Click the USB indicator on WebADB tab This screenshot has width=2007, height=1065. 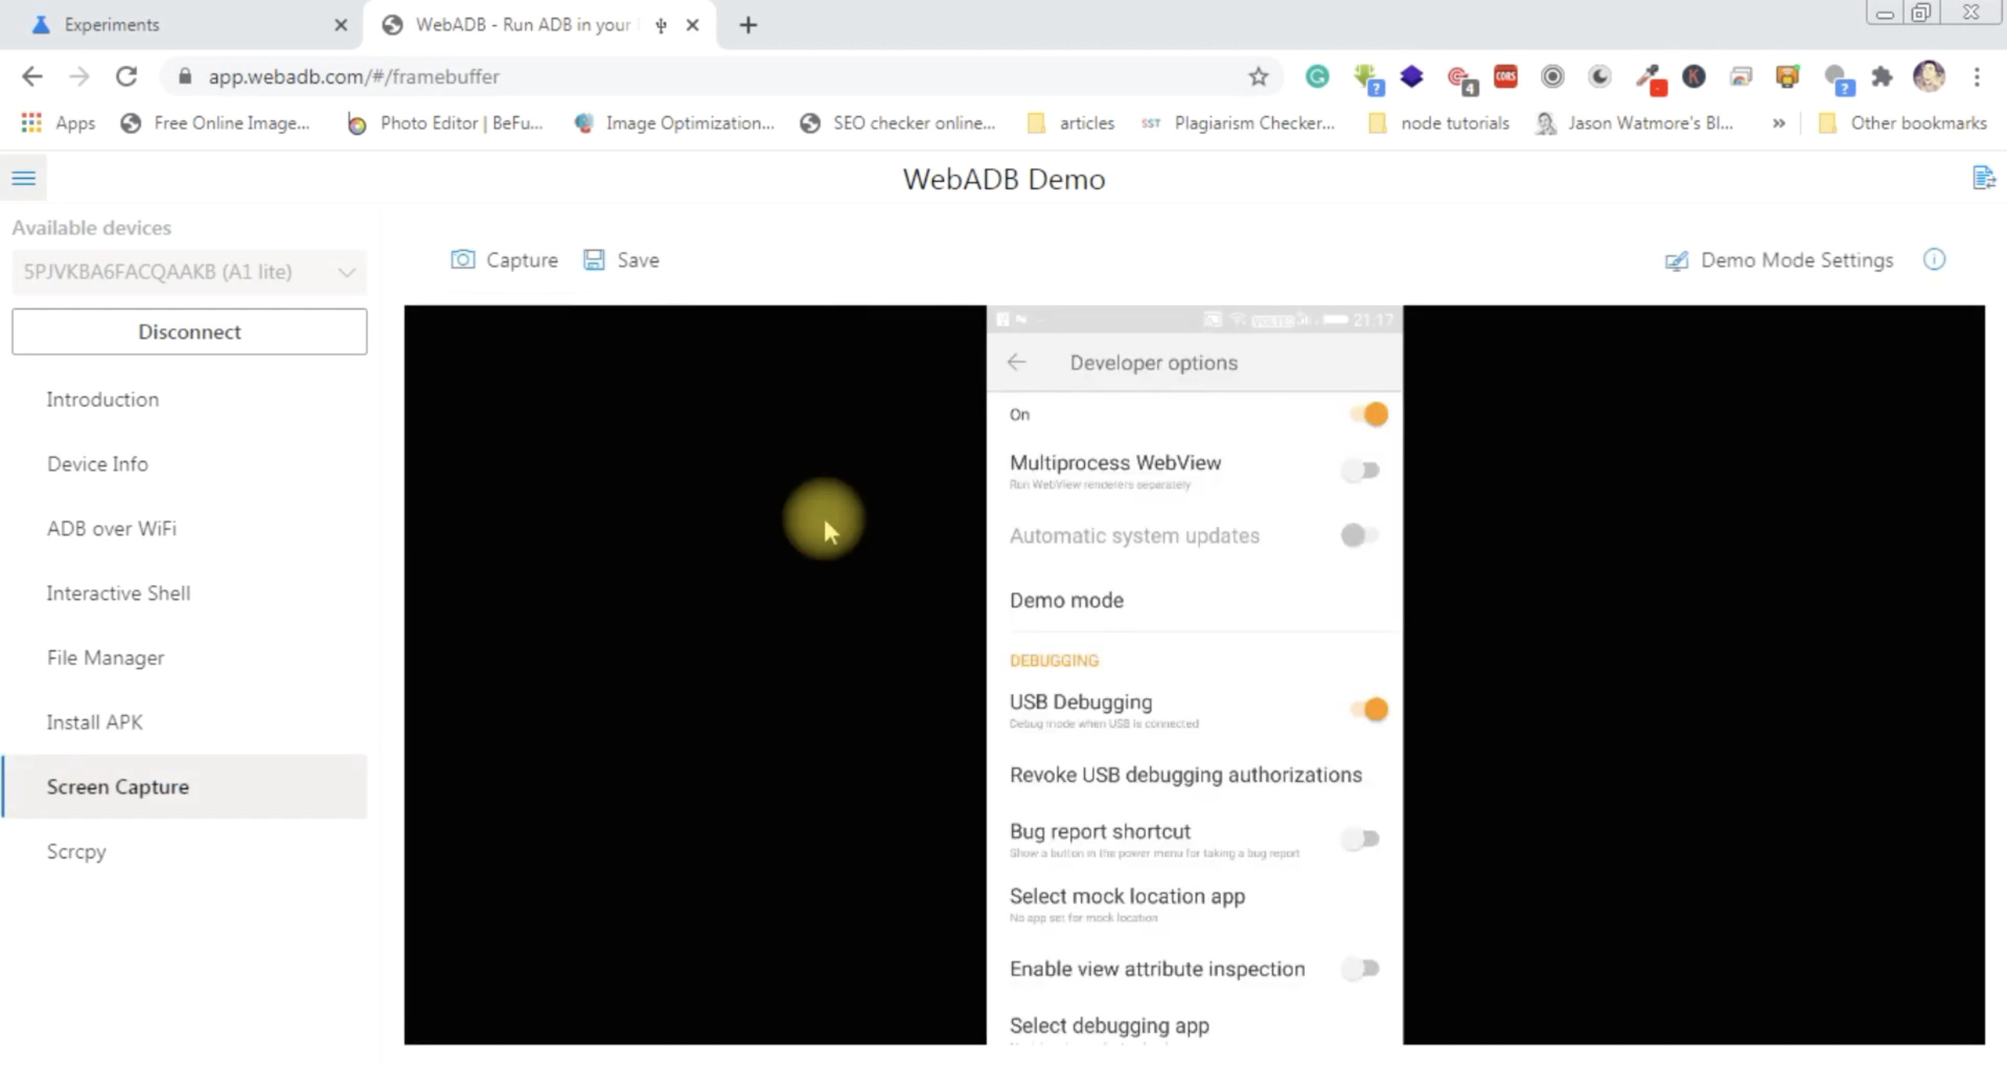pos(660,26)
